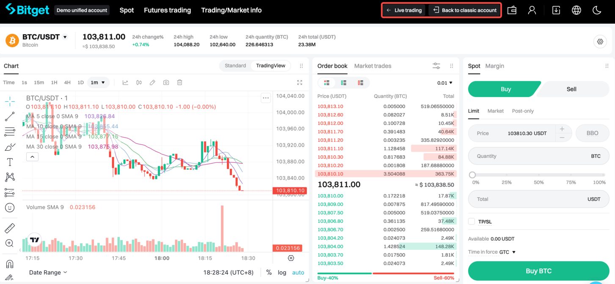Select the Brush drawing tool

[x=9, y=146]
